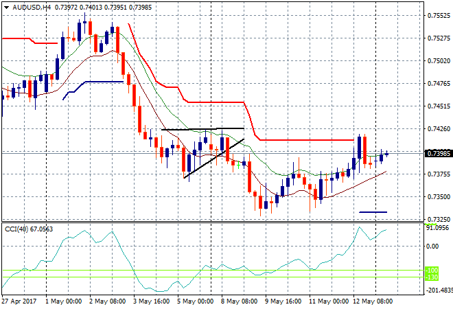The width and height of the screenshot is (453, 309).
Task: Click the 12 May 08:00 time label
Action: tap(373, 301)
